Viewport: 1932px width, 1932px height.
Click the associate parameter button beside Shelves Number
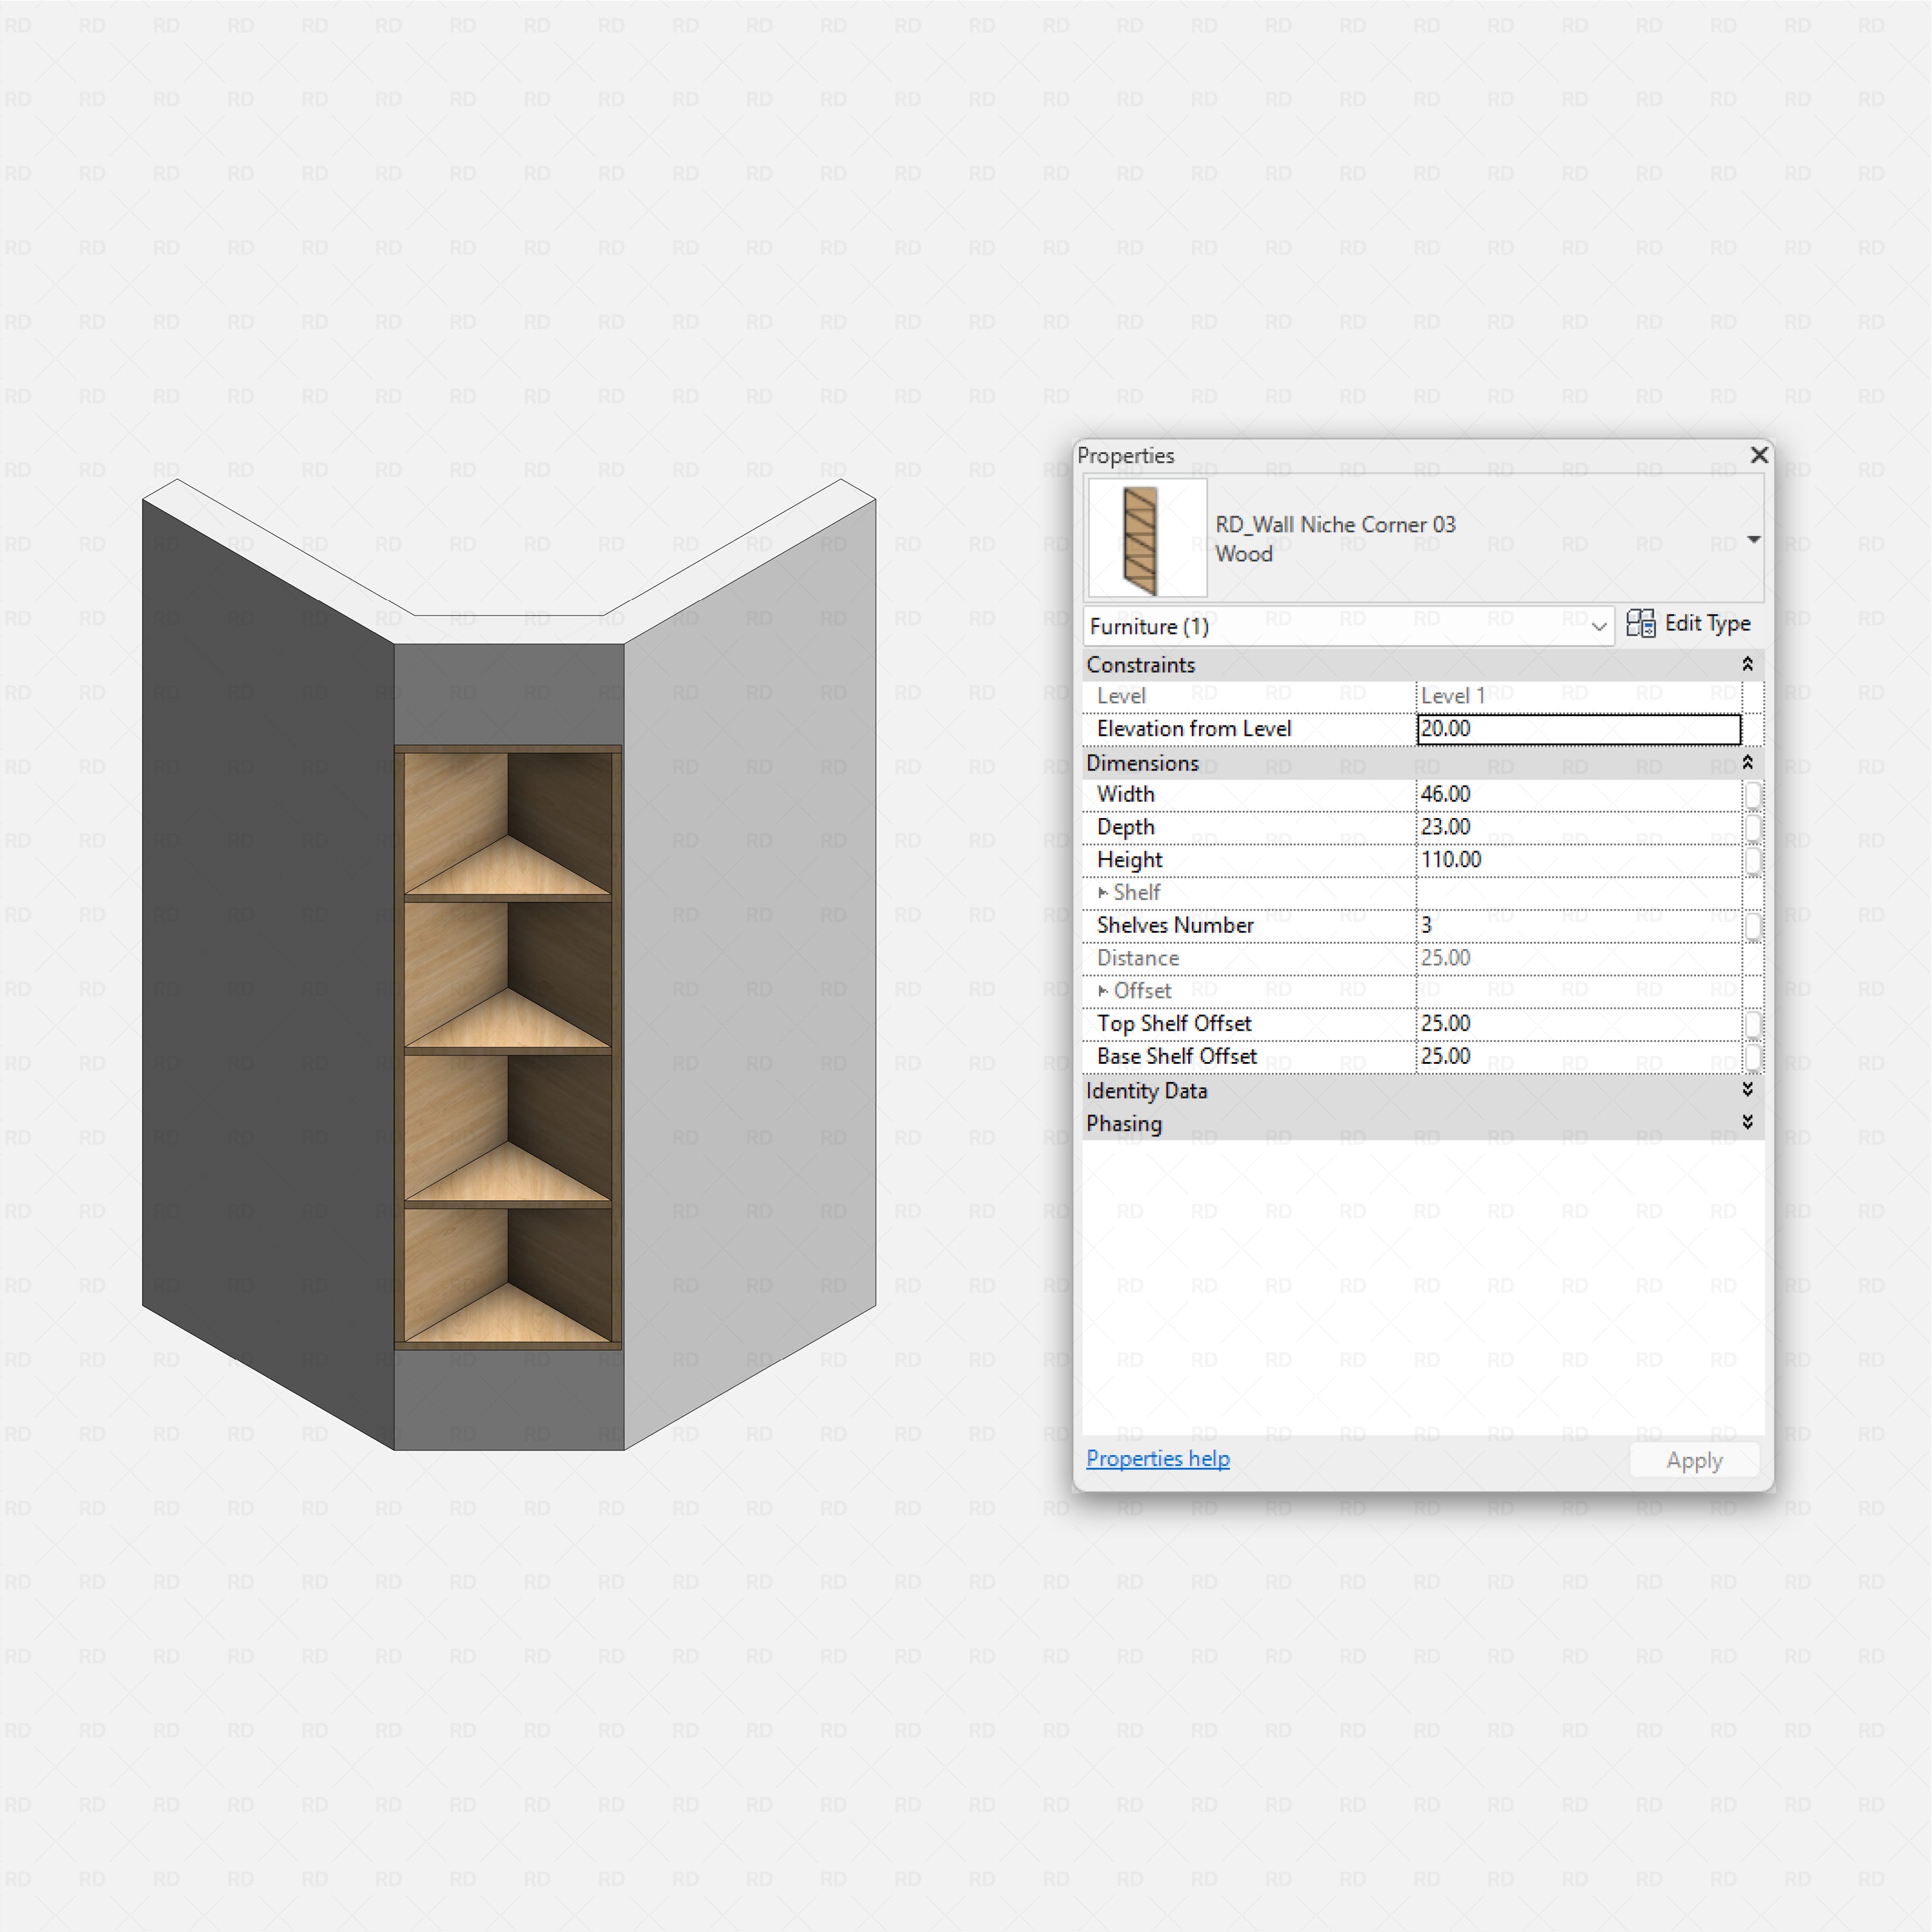pos(1753,925)
